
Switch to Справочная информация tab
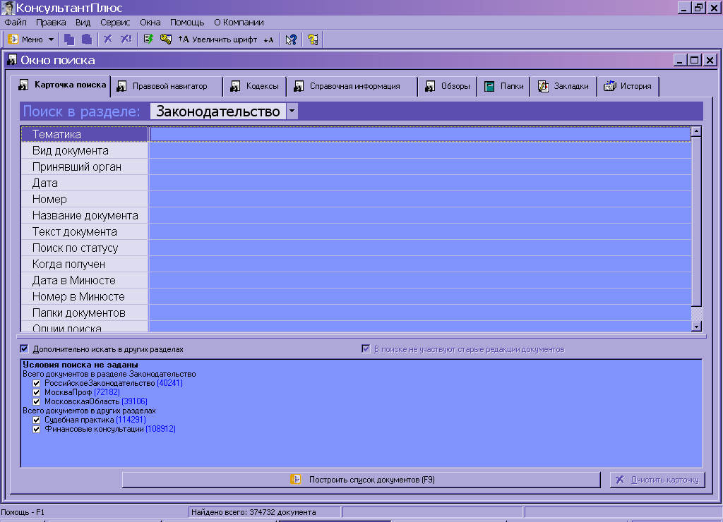[352, 86]
